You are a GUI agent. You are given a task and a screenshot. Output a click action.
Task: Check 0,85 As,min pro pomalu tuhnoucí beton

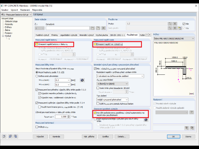[x=98, y=104]
